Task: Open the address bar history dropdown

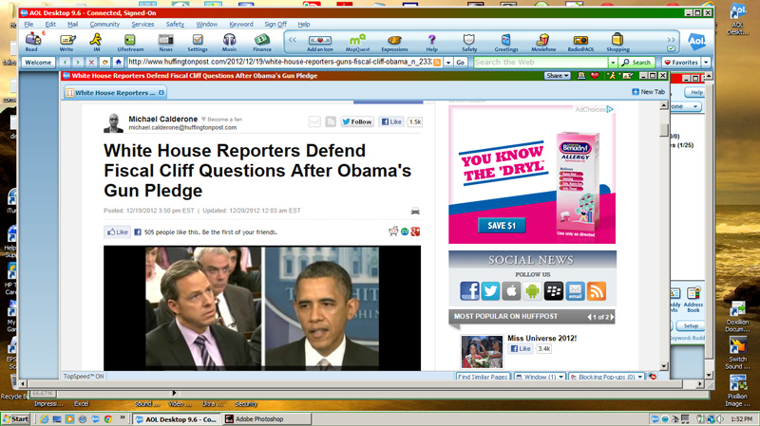Action: click(x=448, y=63)
